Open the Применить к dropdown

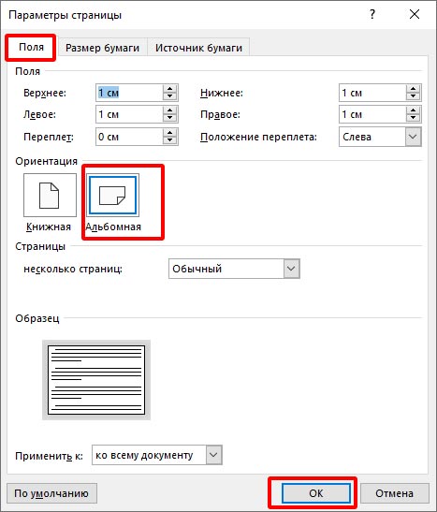[157, 455]
